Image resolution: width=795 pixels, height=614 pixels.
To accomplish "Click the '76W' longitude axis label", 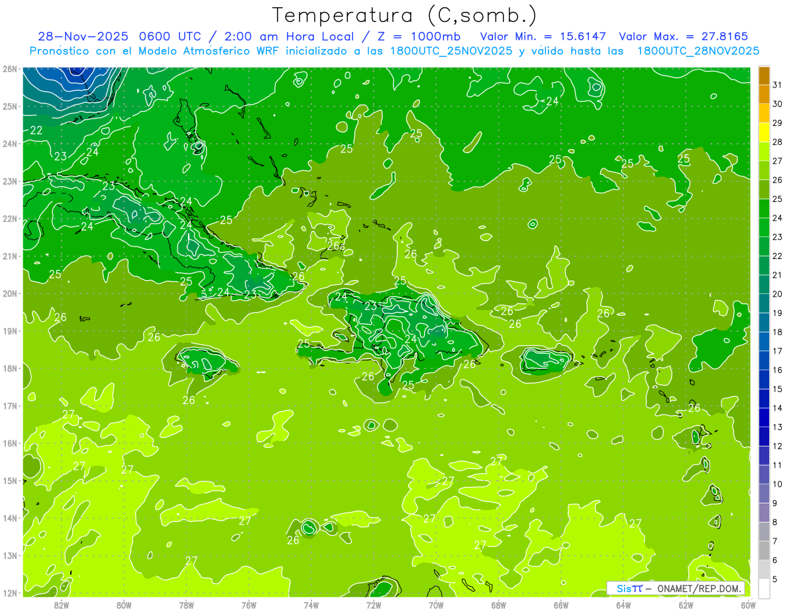I will (249, 605).
